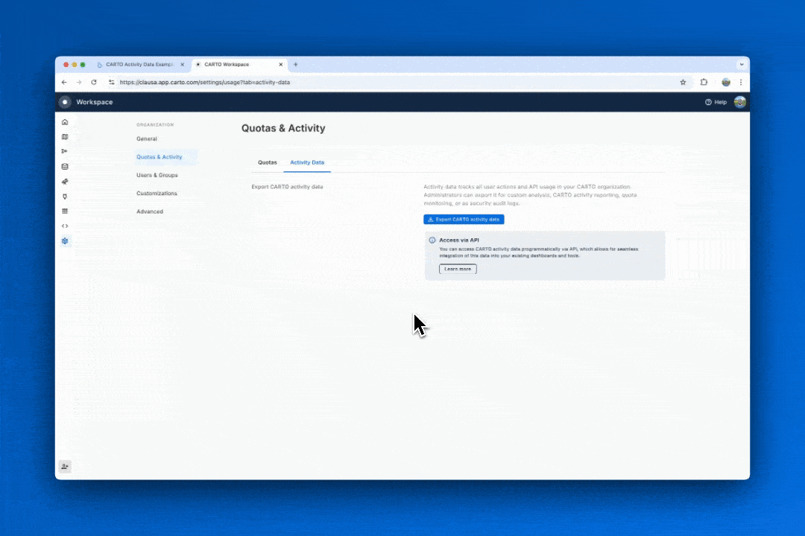Open the tab search dropdown arrow
Image resolution: width=805 pixels, height=536 pixels.
coord(741,65)
